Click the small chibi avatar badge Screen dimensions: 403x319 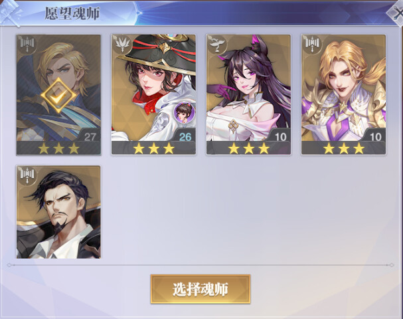click(x=184, y=112)
